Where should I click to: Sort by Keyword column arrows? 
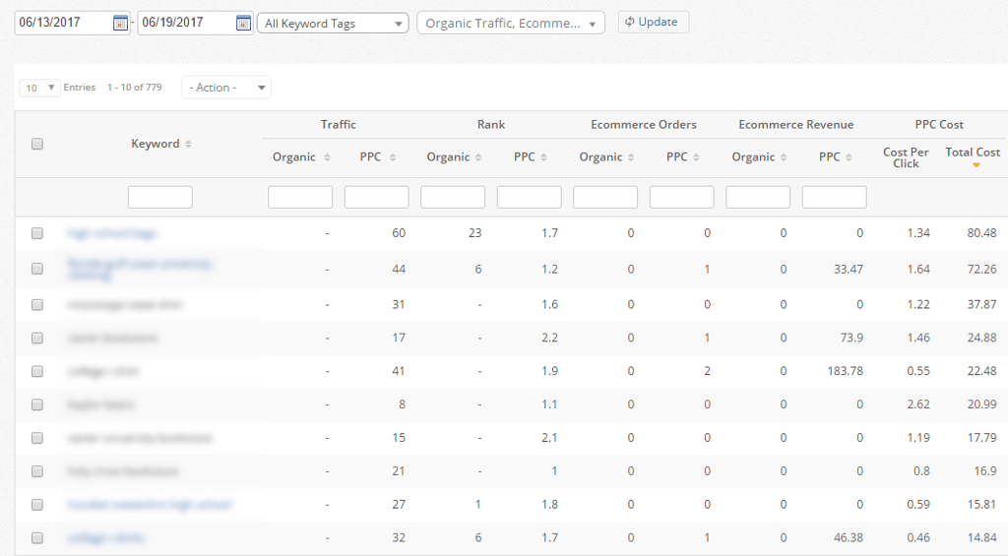(188, 144)
